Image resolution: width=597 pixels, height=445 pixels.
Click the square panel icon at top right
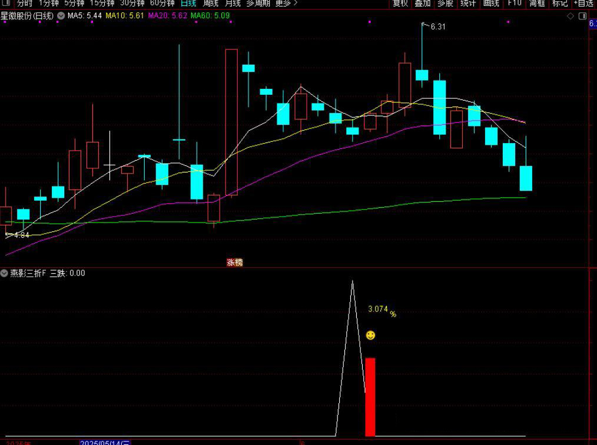point(583,16)
